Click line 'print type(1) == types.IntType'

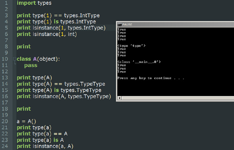(58, 16)
